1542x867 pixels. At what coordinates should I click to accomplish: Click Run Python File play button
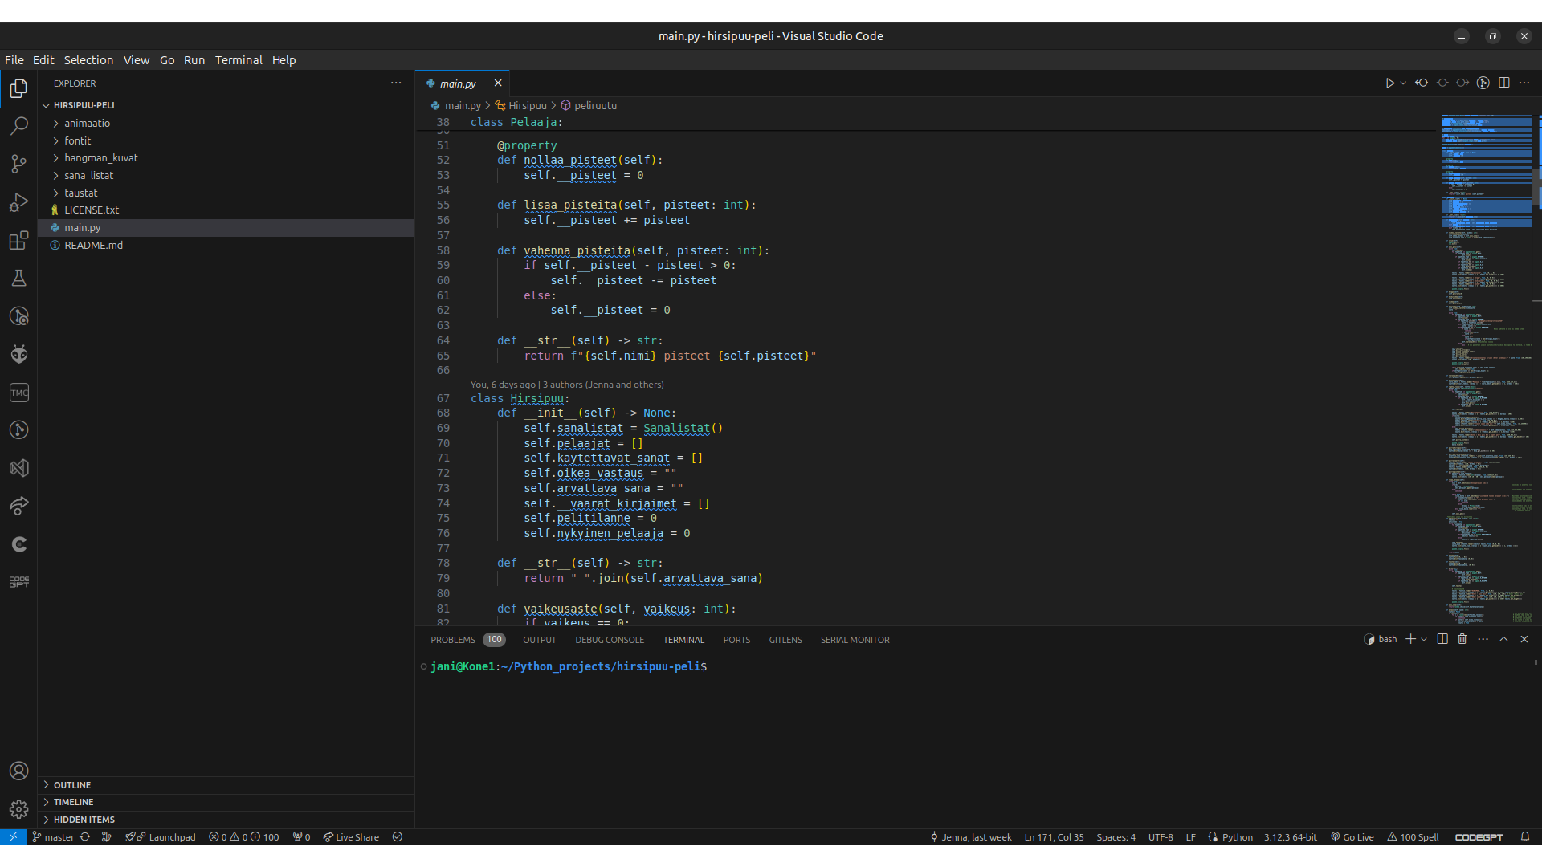1389,83
